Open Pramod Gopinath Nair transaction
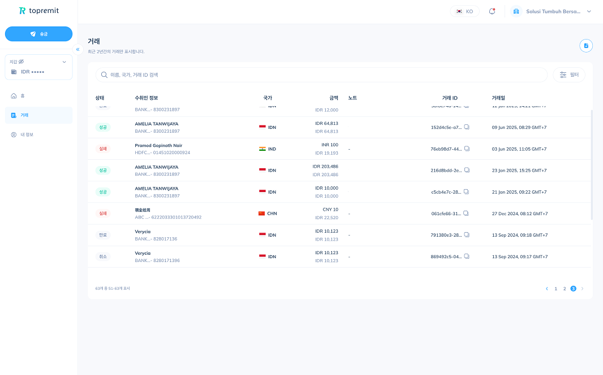Image resolution: width=603 pixels, height=375 pixels. coord(158,146)
